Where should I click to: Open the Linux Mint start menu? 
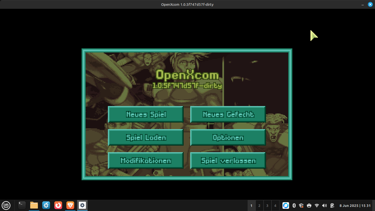[6, 205]
